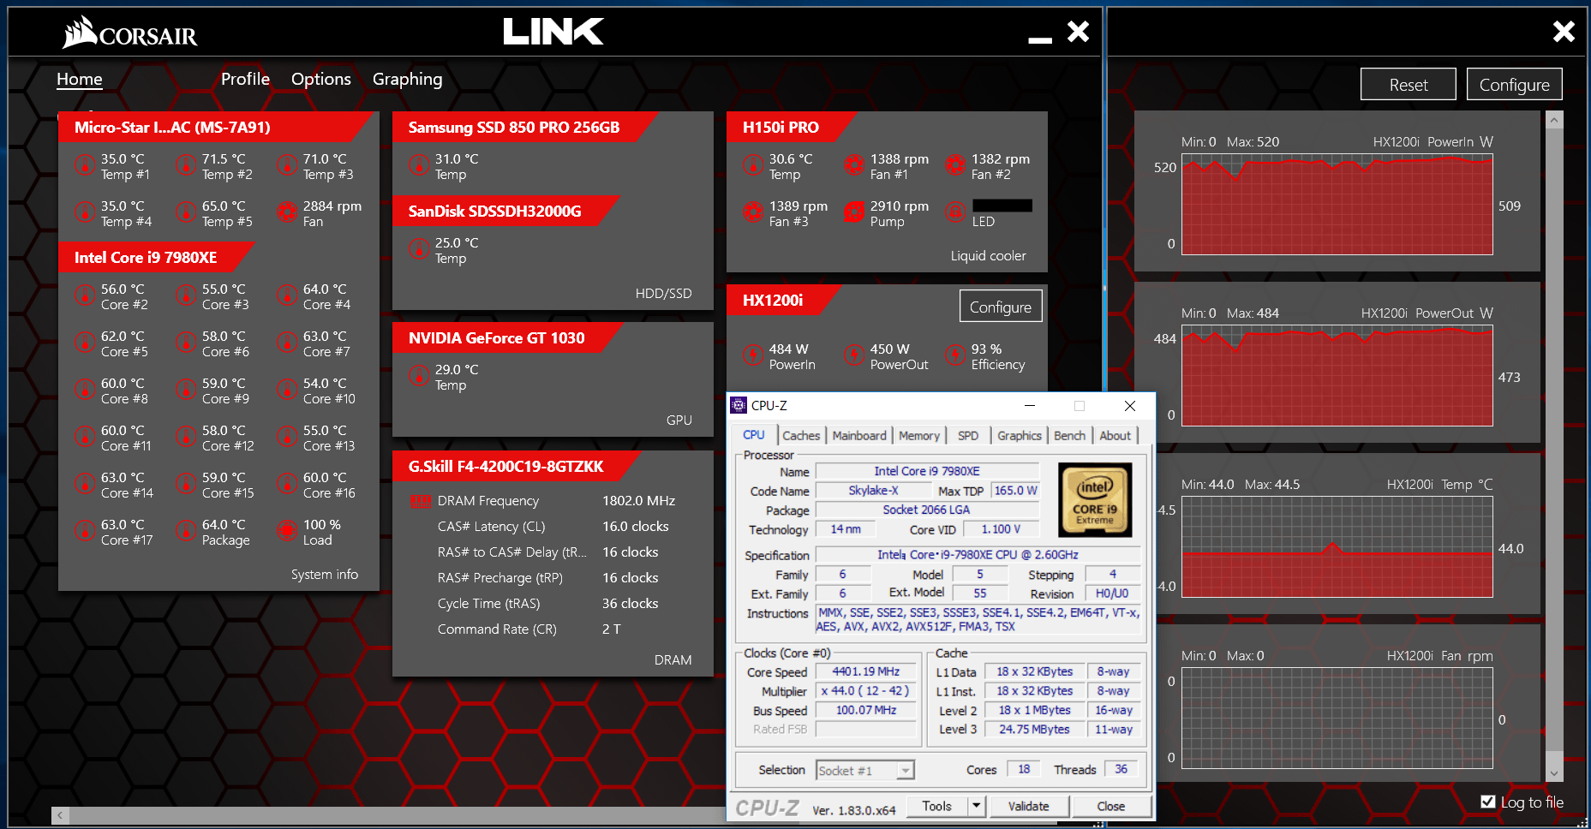1591x829 pixels.
Task: Open the Graphics tab in CPU-Z
Action: click(x=1020, y=435)
